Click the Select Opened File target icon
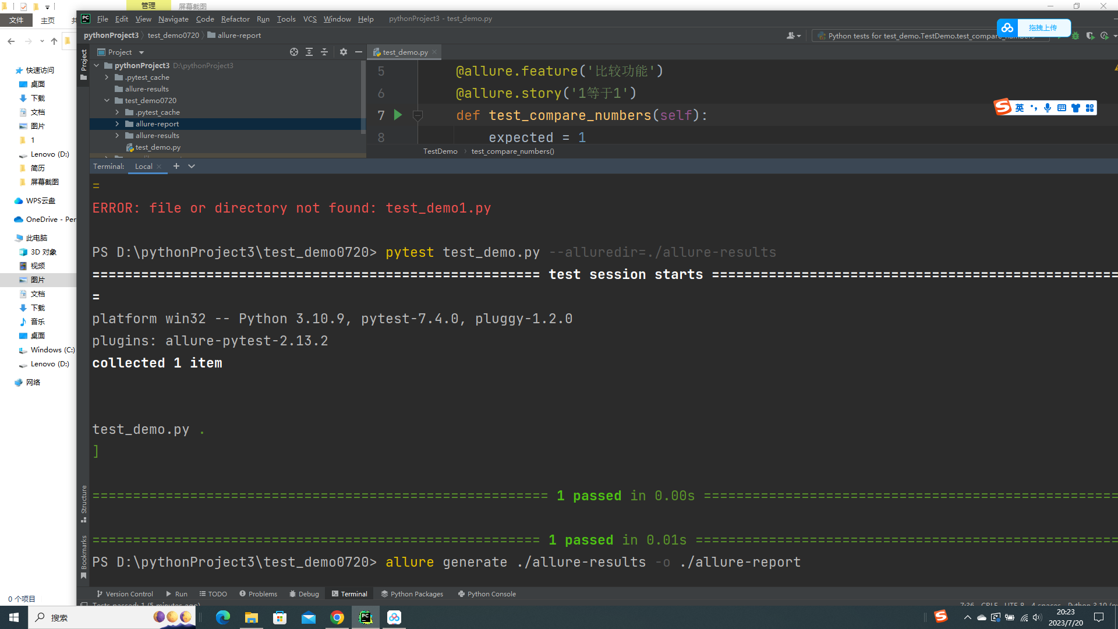Screen dimensions: 1118x629 tap(294, 52)
